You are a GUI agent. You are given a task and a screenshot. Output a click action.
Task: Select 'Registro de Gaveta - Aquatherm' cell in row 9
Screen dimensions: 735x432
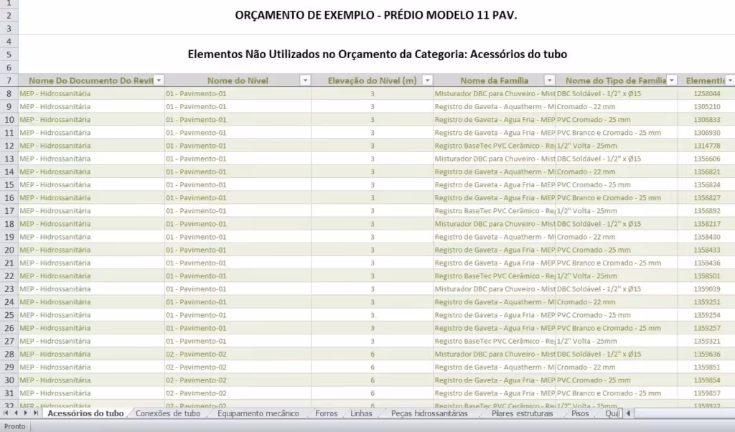(x=495, y=107)
